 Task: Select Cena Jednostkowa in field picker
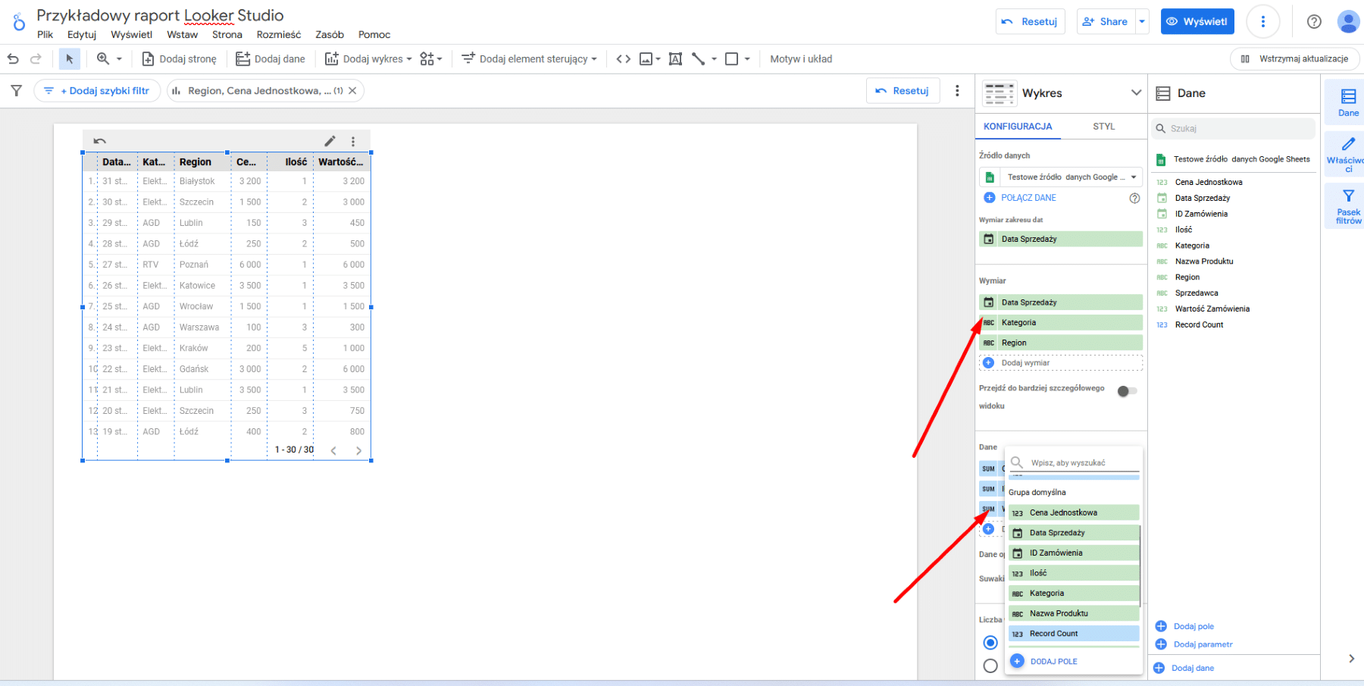point(1074,512)
